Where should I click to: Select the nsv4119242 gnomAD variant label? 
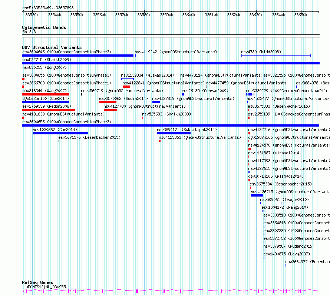pyautogui.click(x=176, y=52)
